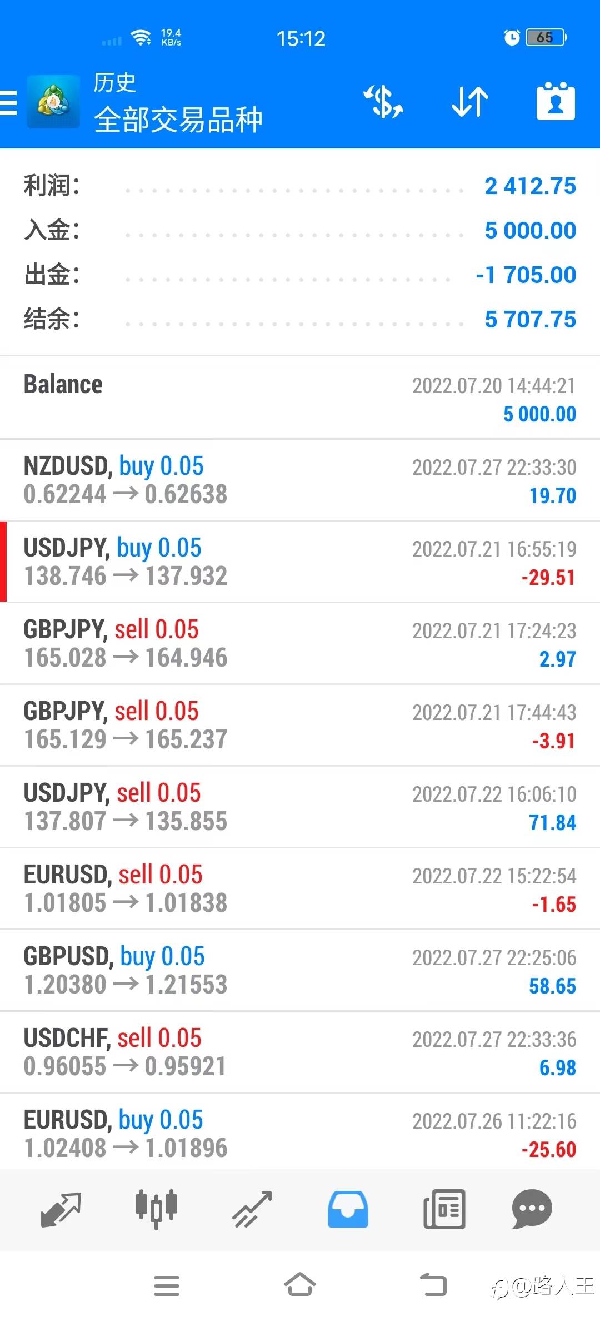Tap the USDCHF sell 0.05 trade row
This screenshot has height=1321, width=600.
(300, 1052)
